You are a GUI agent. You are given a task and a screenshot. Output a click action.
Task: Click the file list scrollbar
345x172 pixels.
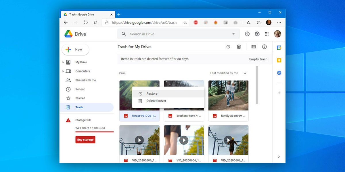(x=257, y=85)
